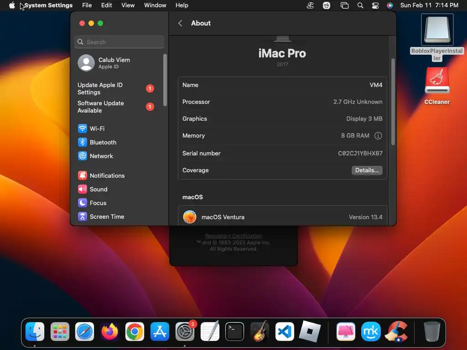467x350 pixels.
Task: Click the Stage Manager menu bar icon
Action: coord(344,5)
